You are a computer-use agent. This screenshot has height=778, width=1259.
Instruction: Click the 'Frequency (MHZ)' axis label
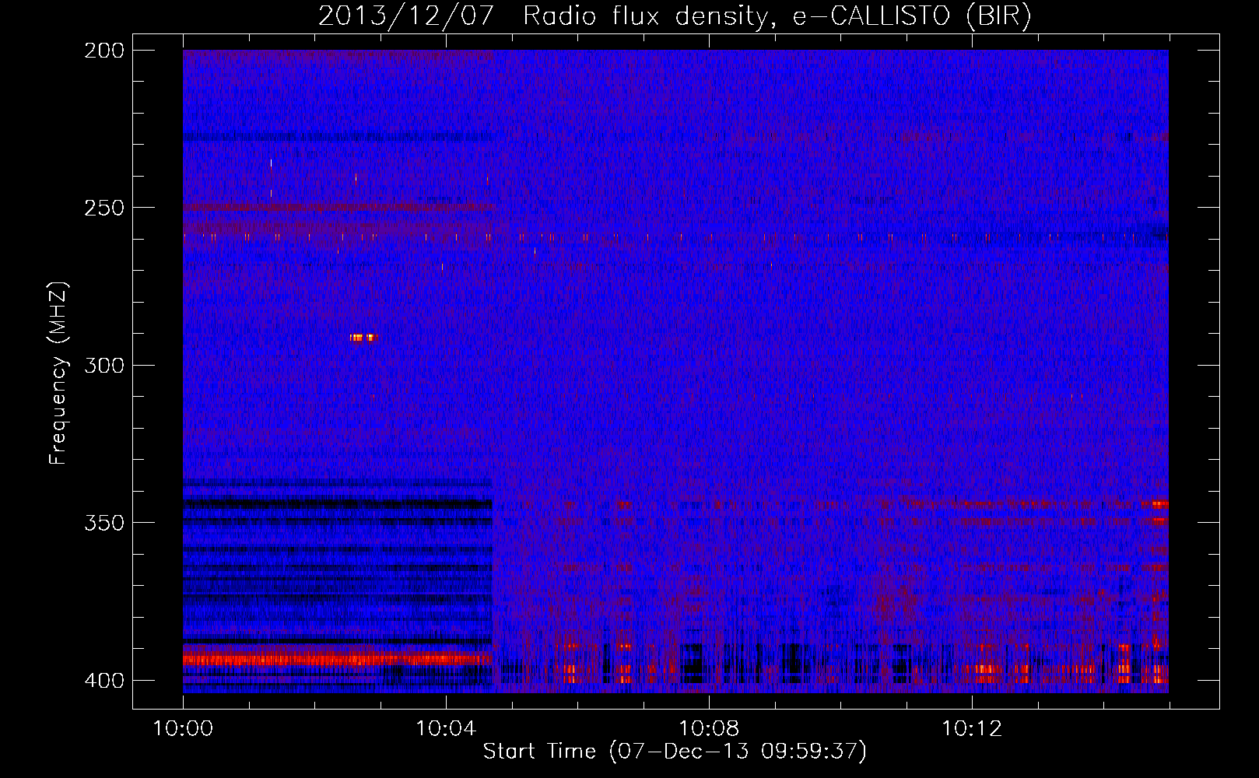pos(58,373)
